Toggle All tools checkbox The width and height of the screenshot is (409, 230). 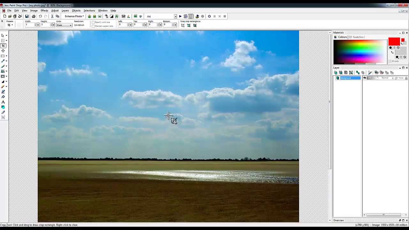coord(390,61)
